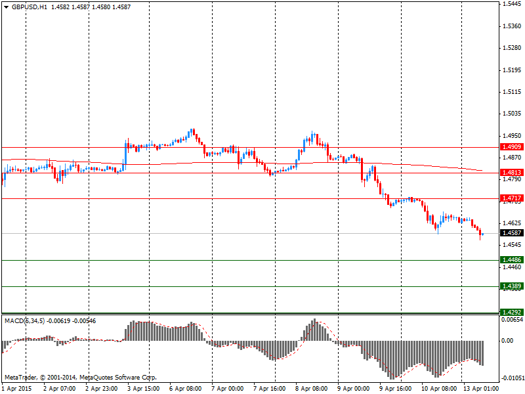Click the green 1.4389 price level tag

(512, 286)
